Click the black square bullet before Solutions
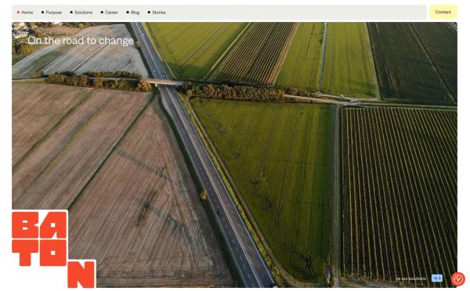The image size is (470, 291). click(x=71, y=13)
